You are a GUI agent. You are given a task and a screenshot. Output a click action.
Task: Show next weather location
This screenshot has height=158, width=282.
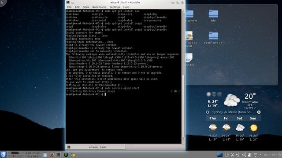point(259,112)
